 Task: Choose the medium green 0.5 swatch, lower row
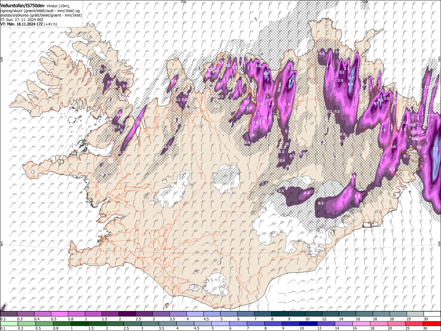(44, 324)
